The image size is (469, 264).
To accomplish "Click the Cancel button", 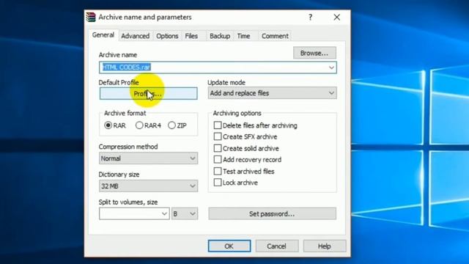I will coord(277,246).
